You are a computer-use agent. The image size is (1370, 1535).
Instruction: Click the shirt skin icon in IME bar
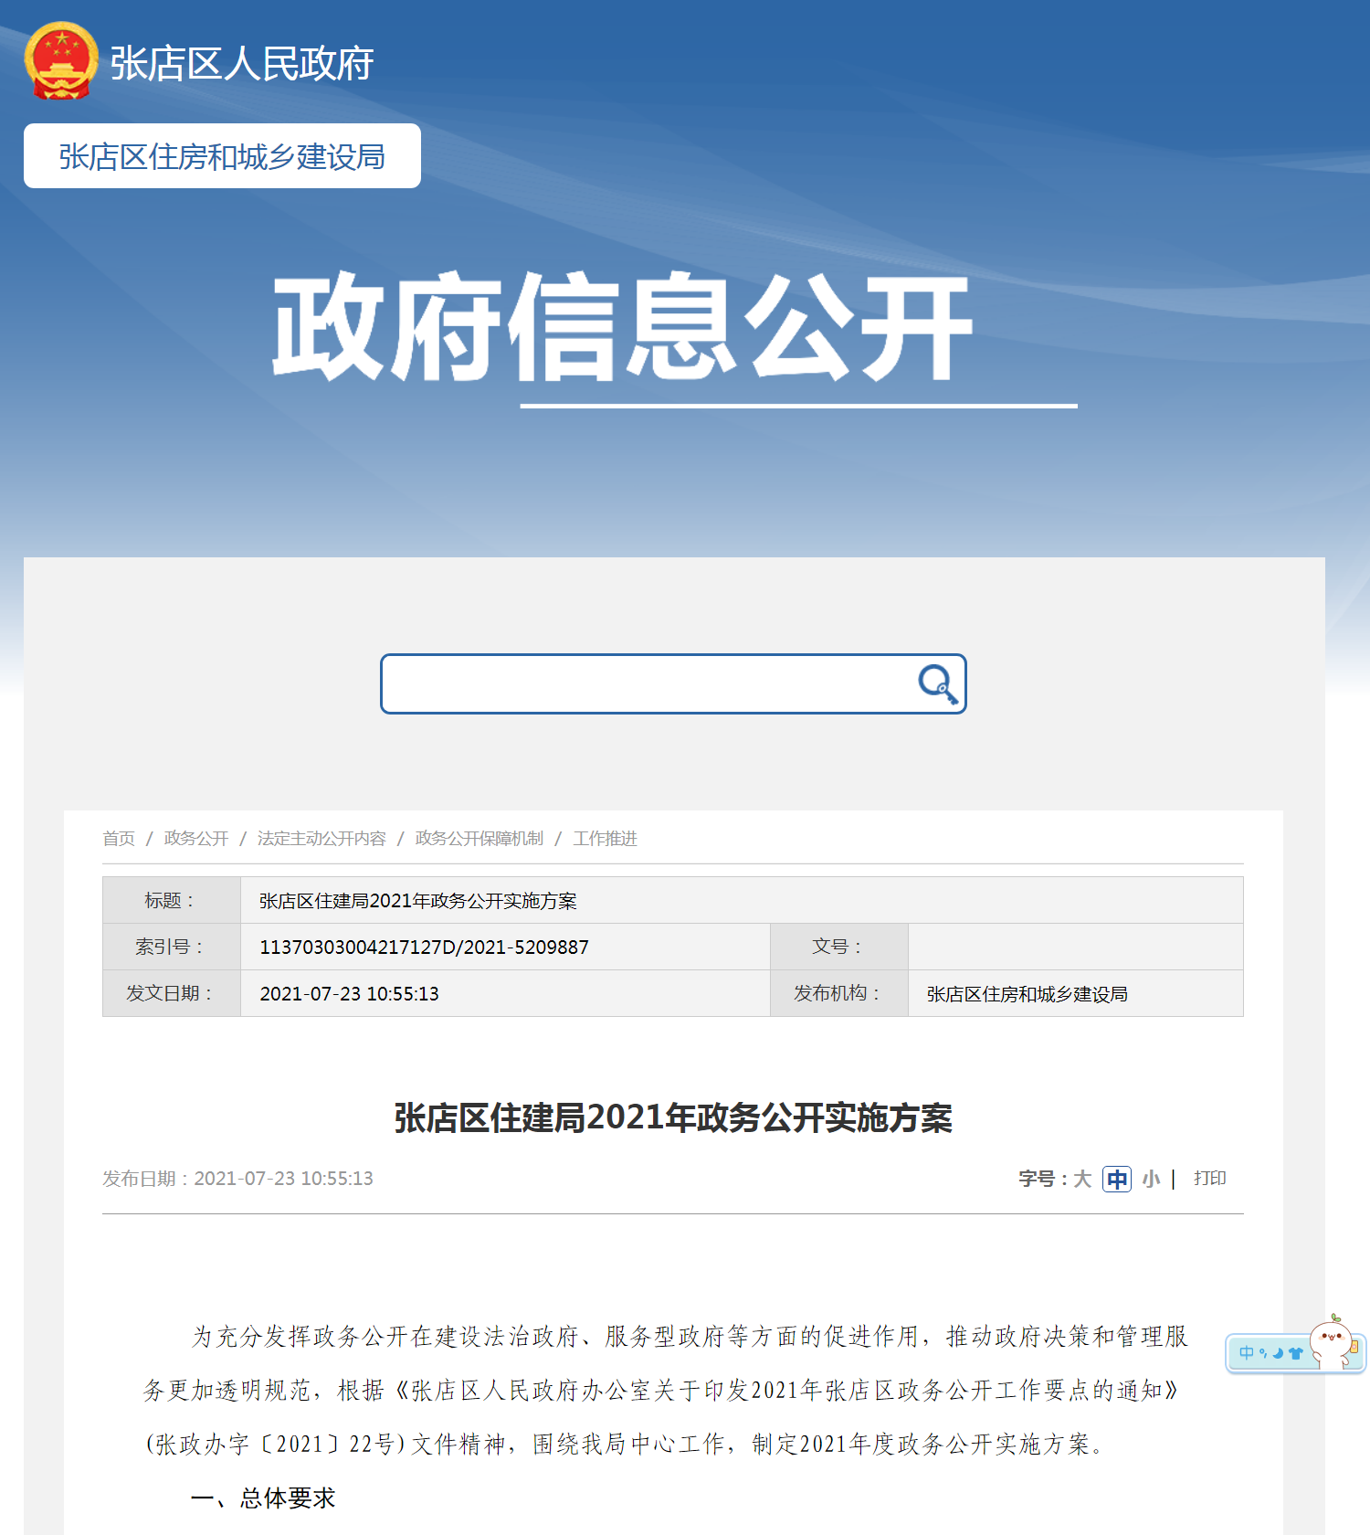1295,1353
